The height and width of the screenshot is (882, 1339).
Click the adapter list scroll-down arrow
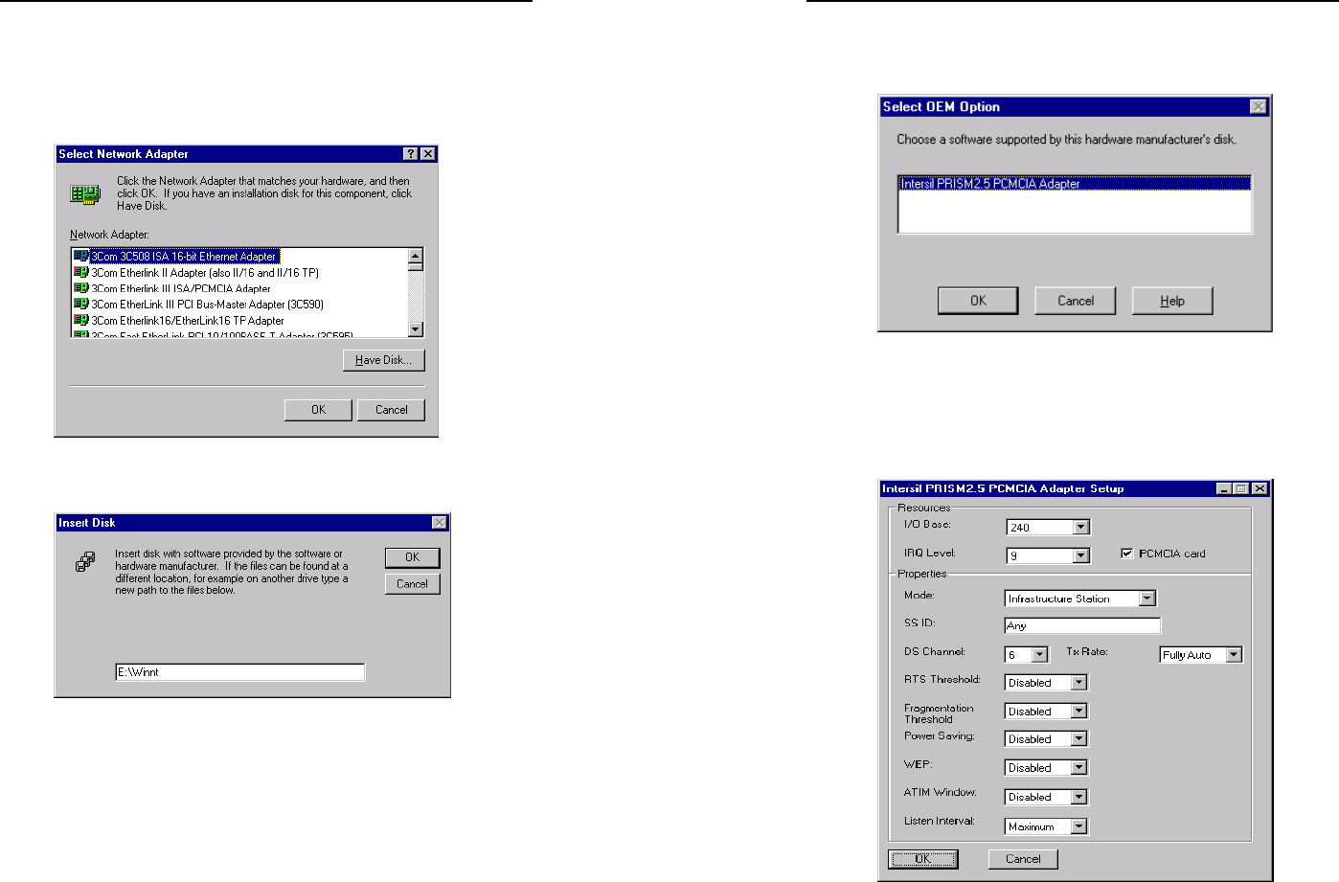tap(416, 329)
